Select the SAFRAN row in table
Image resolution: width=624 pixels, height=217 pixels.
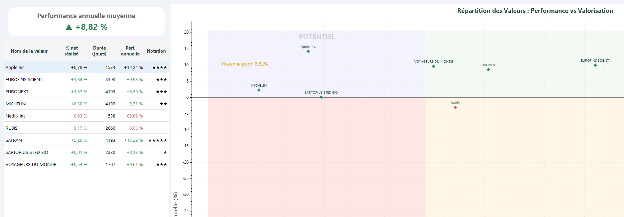pyautogui.click(x=87, y=140)
